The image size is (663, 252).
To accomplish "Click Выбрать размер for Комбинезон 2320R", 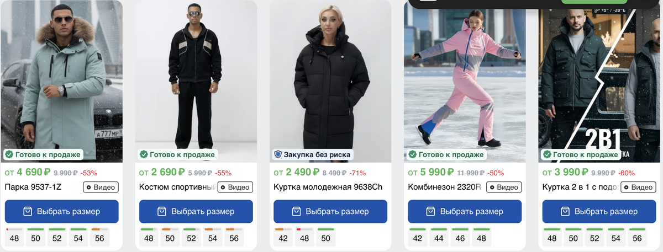I will coord(465,211).
